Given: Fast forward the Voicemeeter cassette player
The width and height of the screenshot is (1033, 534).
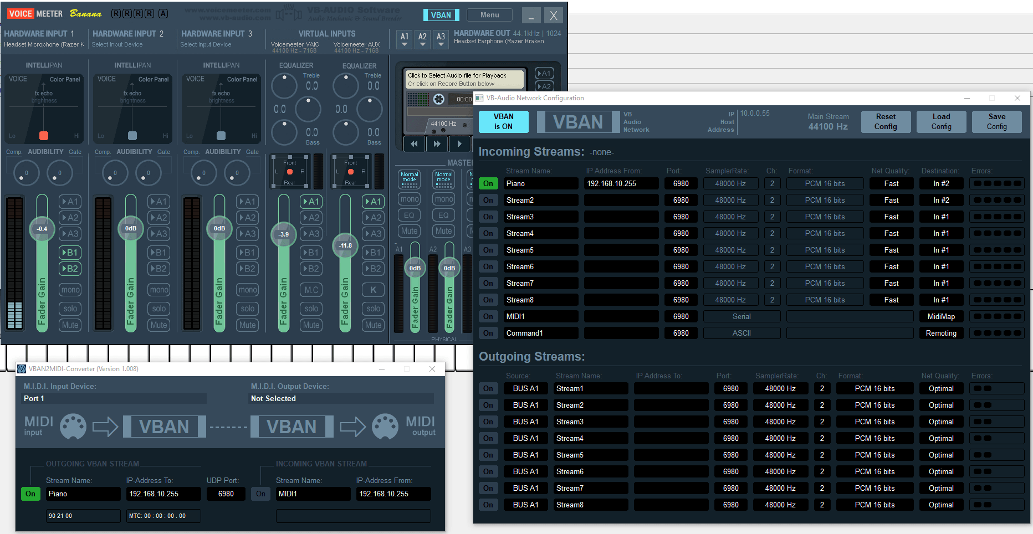Looking at the screenshot, I should pyautogui.click(x=437, y=144).
